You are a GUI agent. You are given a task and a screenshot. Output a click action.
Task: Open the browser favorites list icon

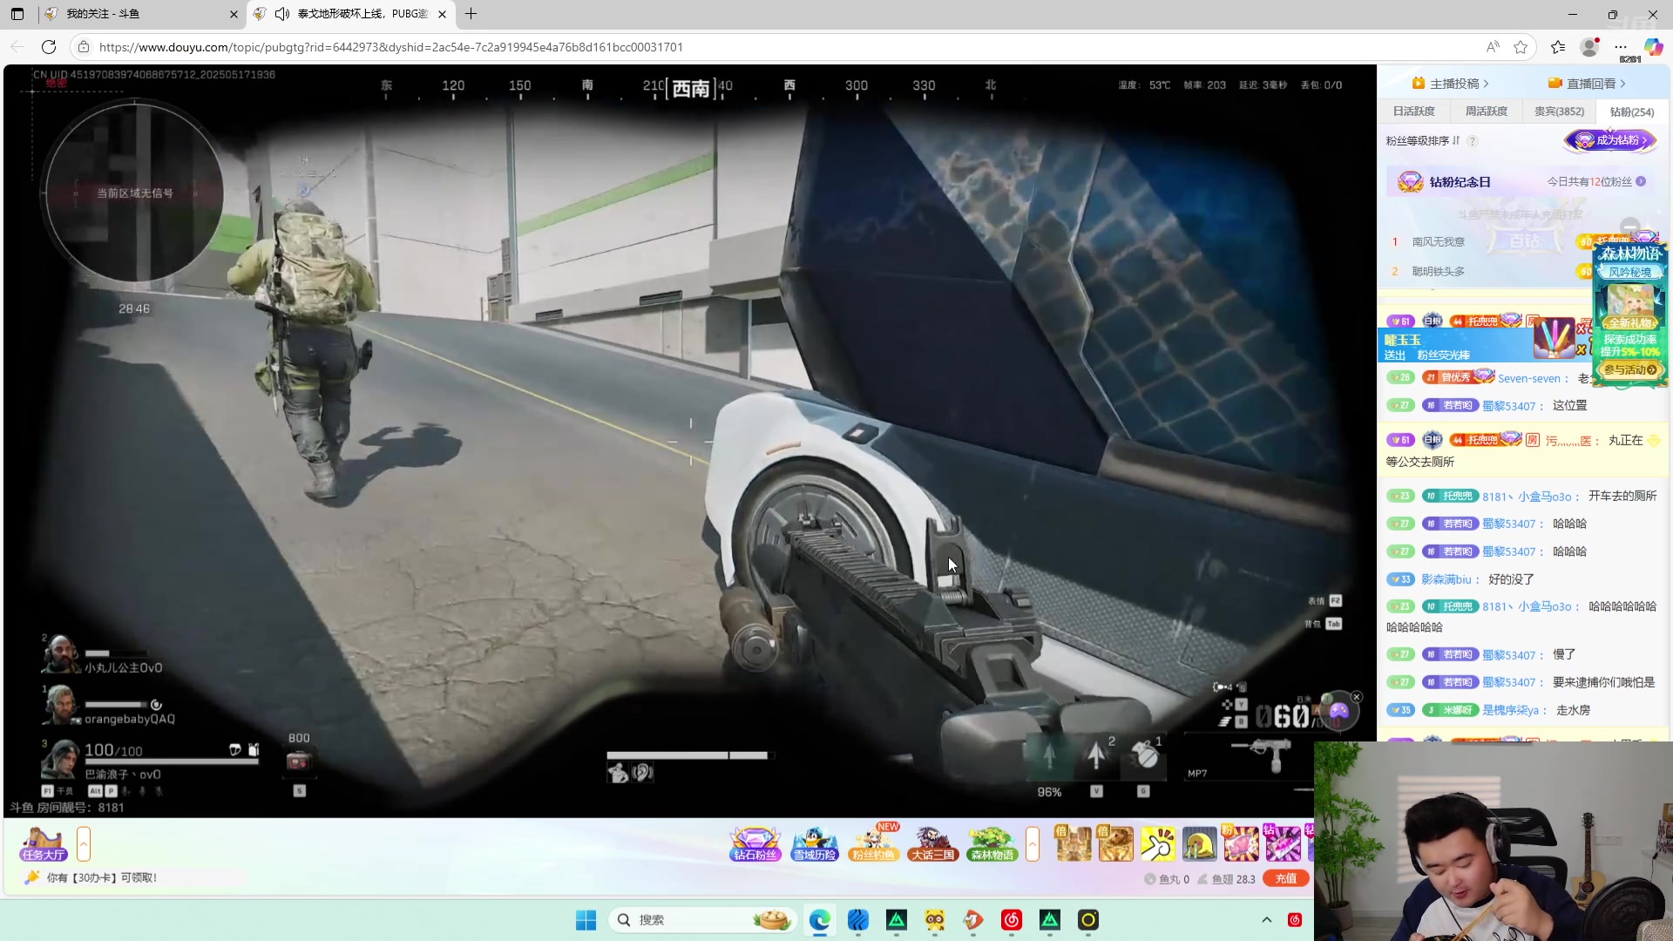[x=1558, y=47]
